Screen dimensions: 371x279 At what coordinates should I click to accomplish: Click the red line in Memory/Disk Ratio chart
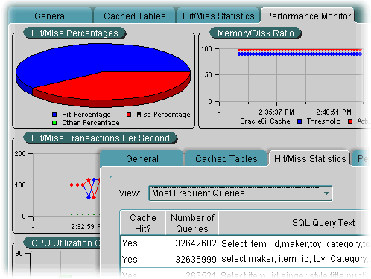299,50
